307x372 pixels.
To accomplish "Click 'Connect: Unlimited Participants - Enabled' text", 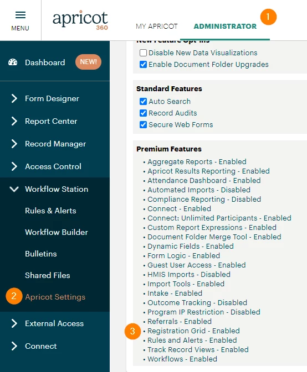I will pos(219,218).
